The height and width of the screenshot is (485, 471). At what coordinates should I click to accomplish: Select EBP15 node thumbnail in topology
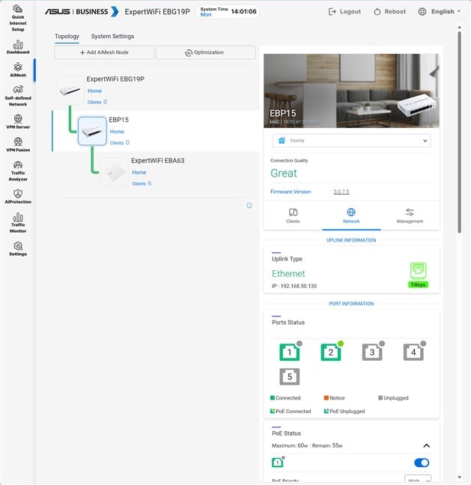92,131
